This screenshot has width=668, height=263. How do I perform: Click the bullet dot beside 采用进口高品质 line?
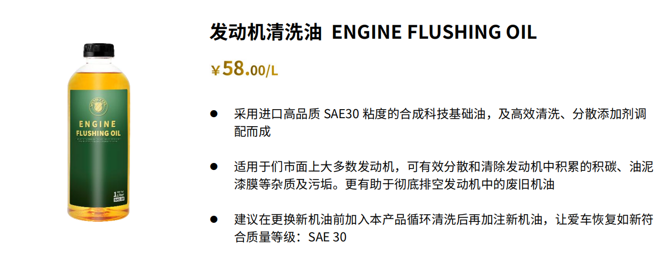[x=214, y=114]
